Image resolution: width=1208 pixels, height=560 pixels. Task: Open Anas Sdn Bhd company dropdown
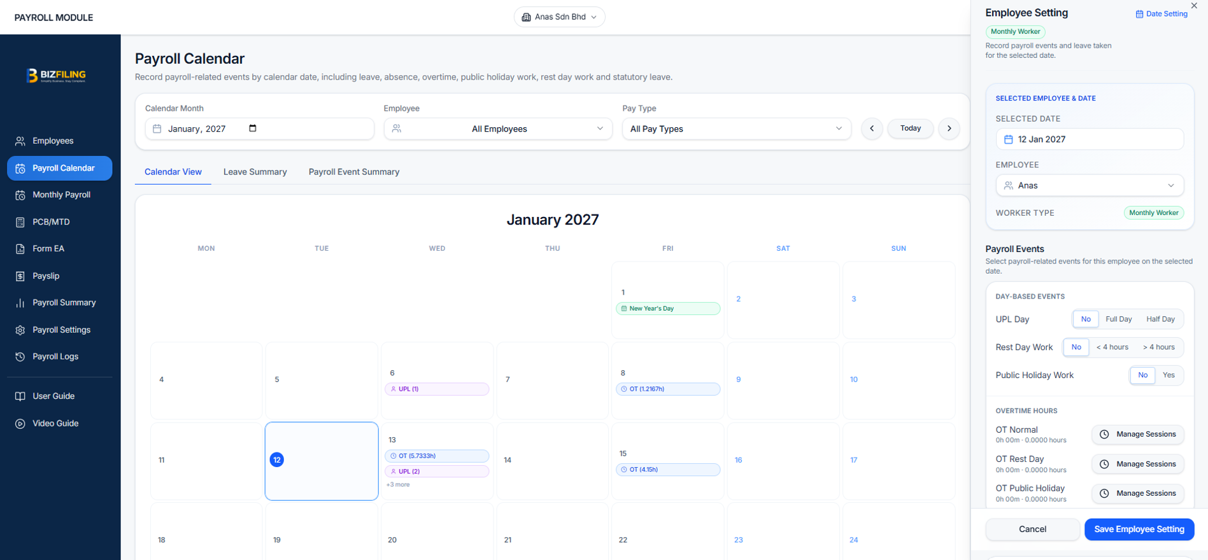click(x=559, y=17)
